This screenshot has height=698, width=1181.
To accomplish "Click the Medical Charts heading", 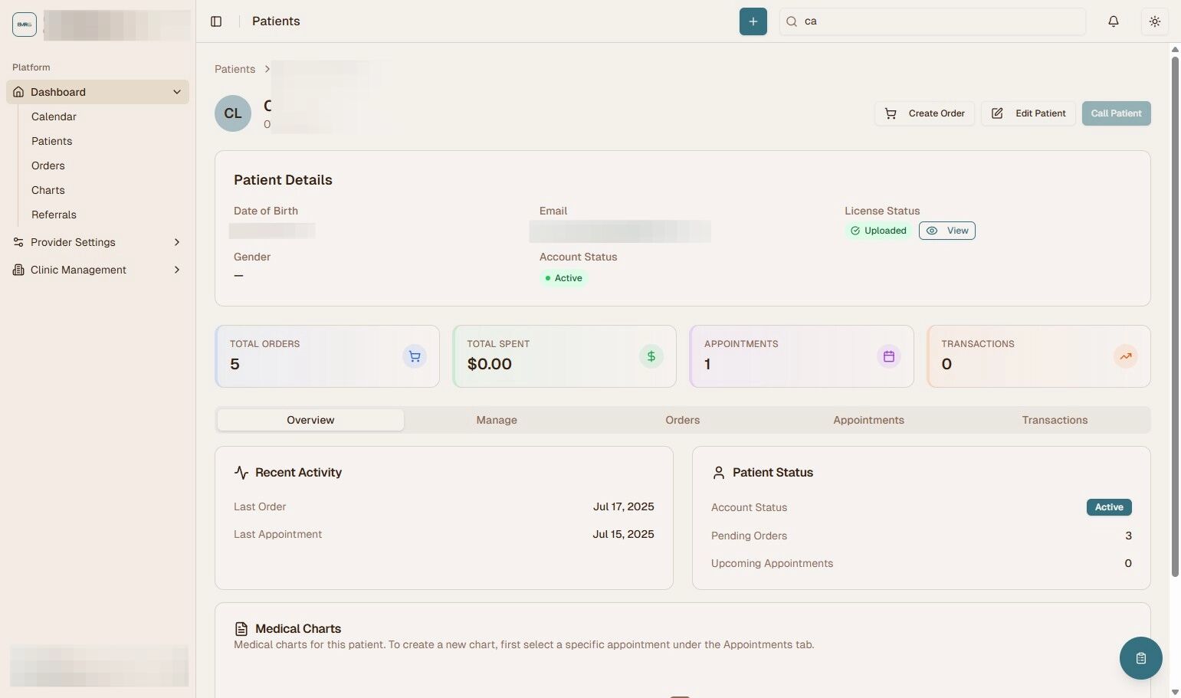I will pyautogui.click(x=298, y=629).
